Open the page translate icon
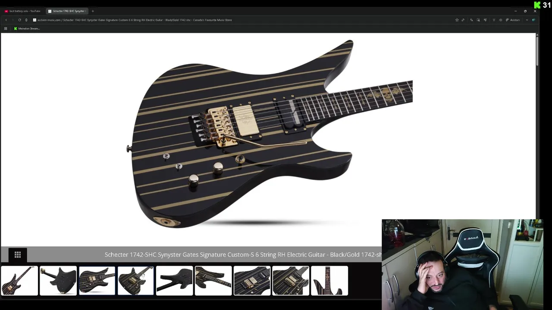Image resolution: width=552 pixels, height=310 pixels. click(471, 20)
